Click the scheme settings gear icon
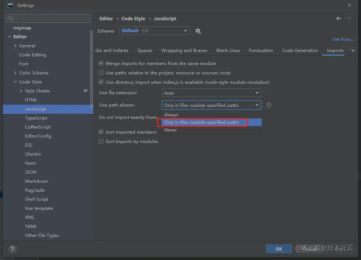Viewport: 361px width, 260px height. 198,31
